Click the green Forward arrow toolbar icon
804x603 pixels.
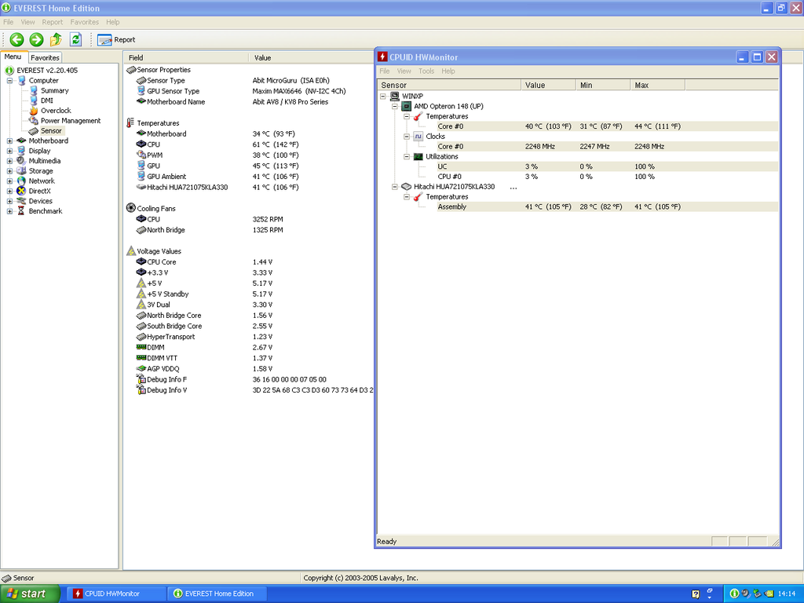tap(36, 39)
